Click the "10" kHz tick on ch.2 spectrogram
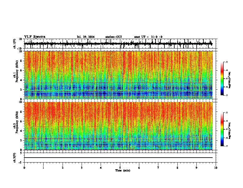 coord(21,102)
